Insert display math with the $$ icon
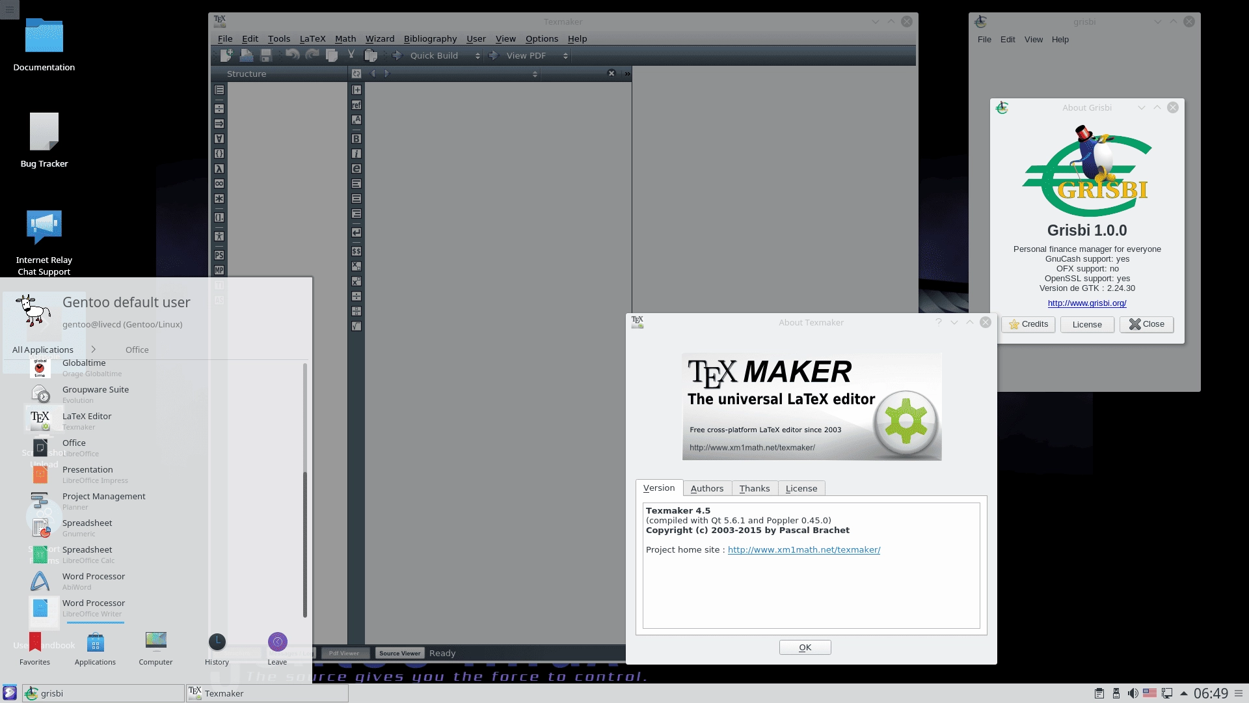1249x703 pixels. [x=356, y=251]
